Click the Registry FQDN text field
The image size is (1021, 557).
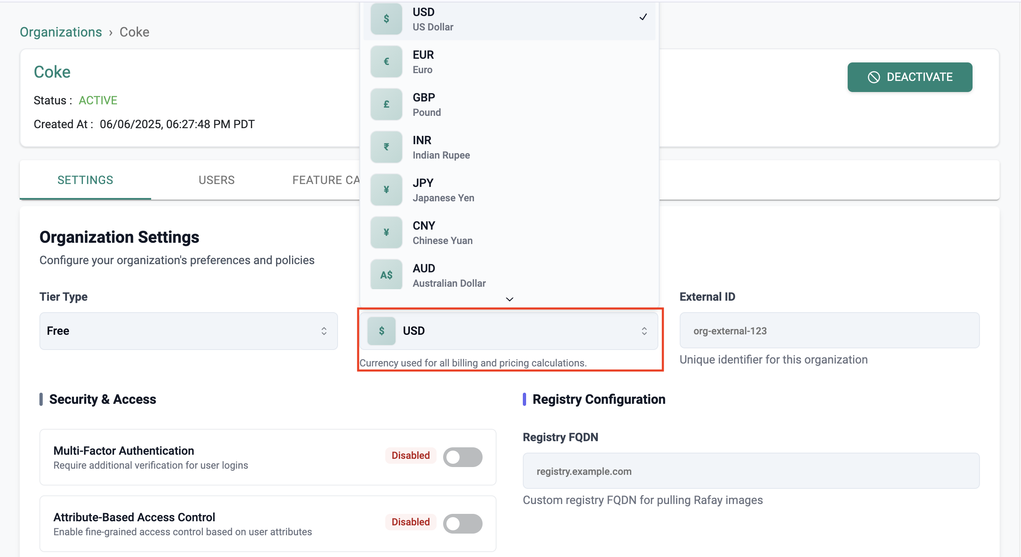coord(751,471)
